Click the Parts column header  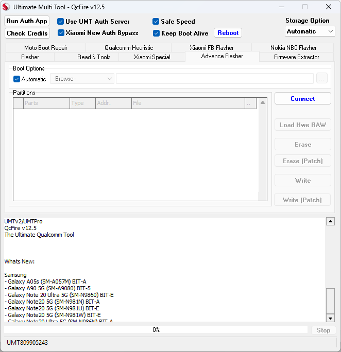pos(46,103)
